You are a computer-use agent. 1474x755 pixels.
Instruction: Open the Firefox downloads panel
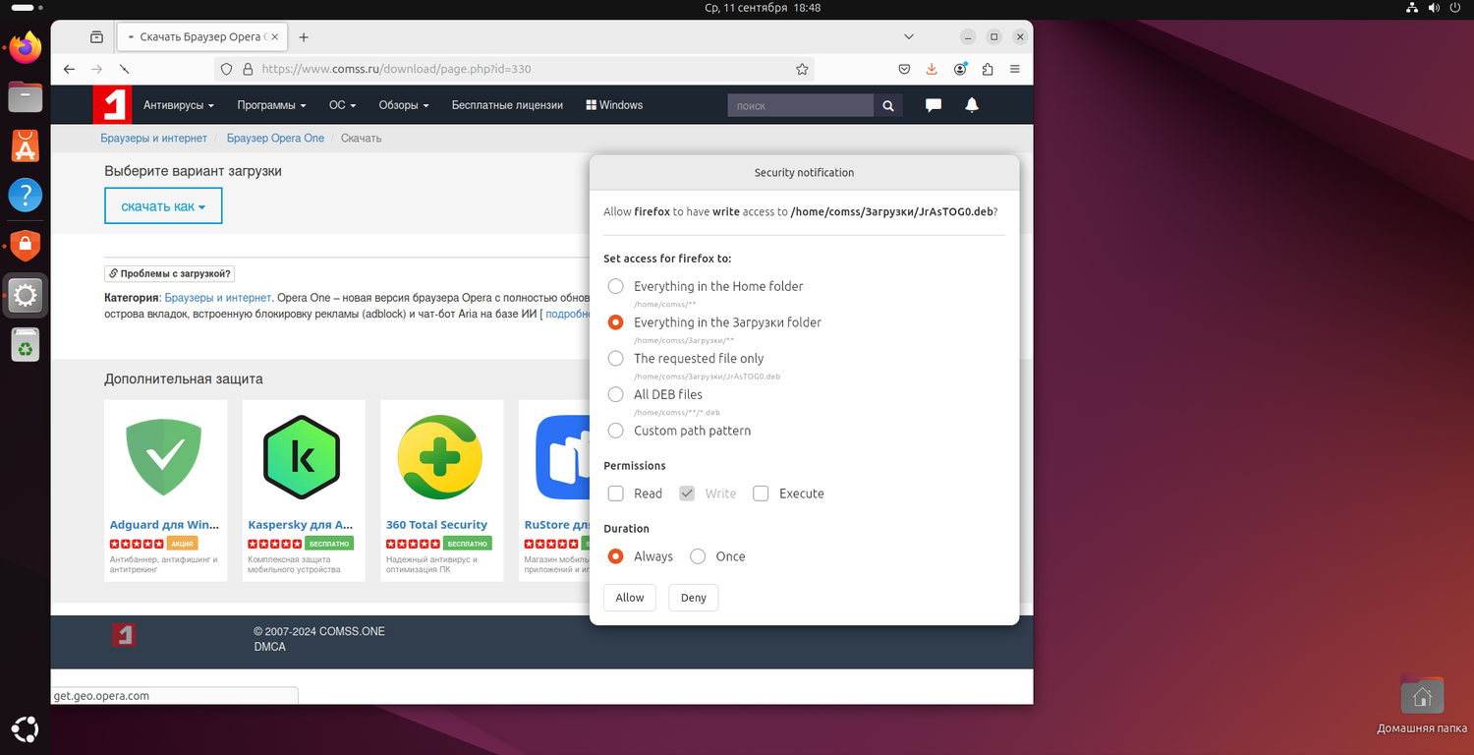pyautogui.click(x=932, y=70)
